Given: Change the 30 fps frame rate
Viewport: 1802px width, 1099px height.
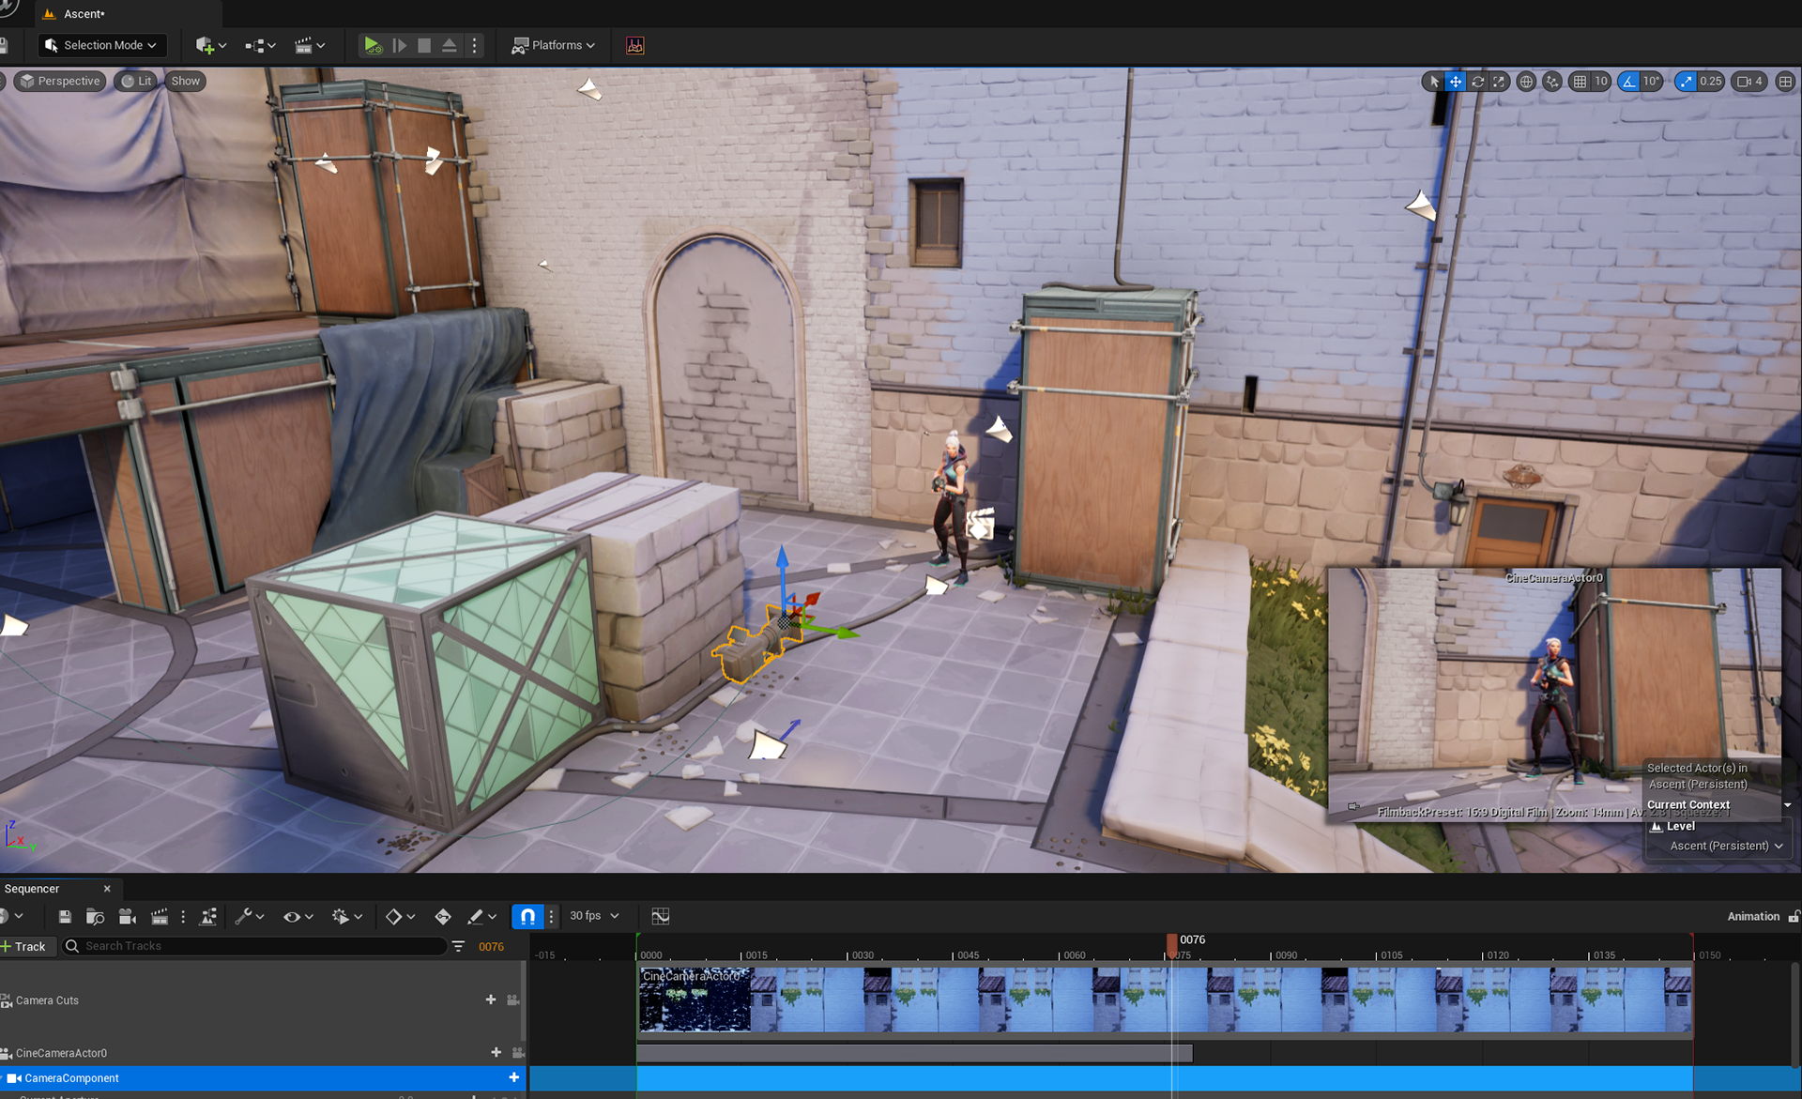Looking at the screenshot, I should tap(595, 916).
